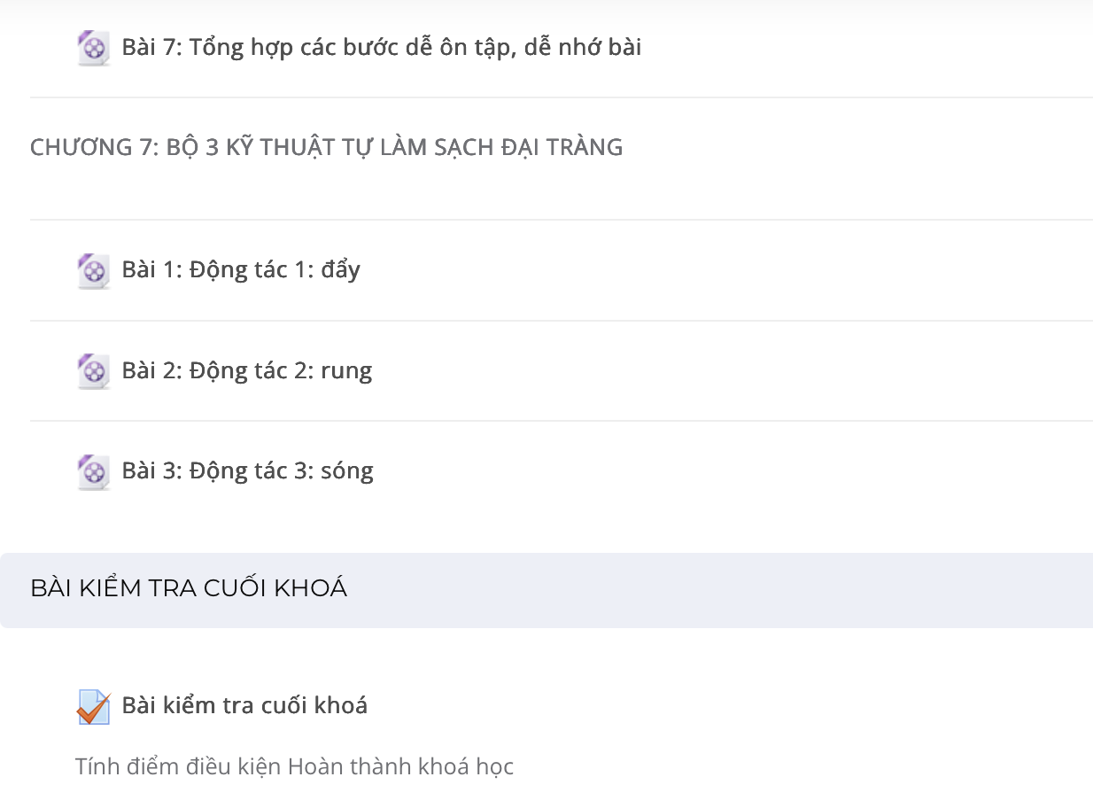The image size is (1093, 808).
Task: Collapse the CHƯƠNG 7 section header
Action: [327, 147]
